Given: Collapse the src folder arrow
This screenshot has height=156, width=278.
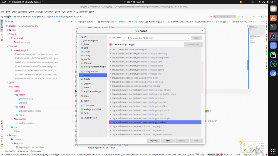Looking at the screenshot, I should [x=8, y=83].
